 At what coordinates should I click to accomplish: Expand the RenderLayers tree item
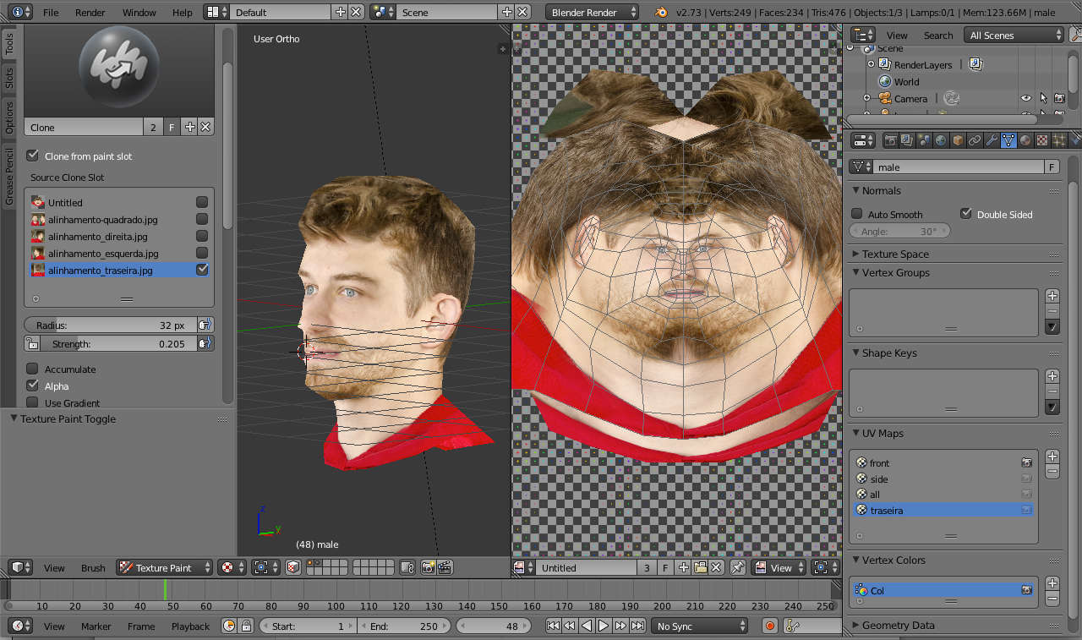(871, 64)
